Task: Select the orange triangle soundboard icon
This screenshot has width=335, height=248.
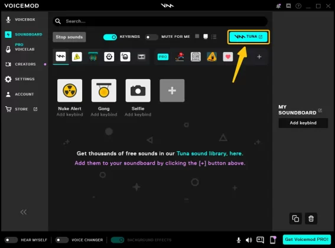Action: [212, 57]
